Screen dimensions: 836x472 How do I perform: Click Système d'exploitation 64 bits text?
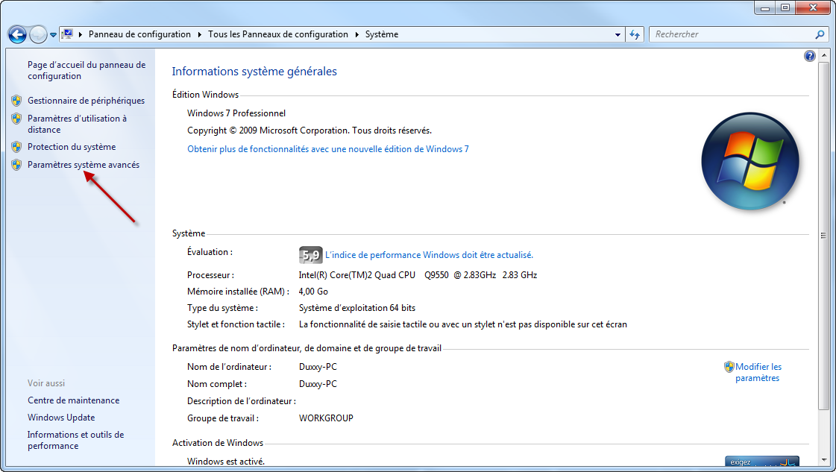357,308
